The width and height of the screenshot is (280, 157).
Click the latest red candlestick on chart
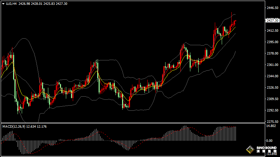pyautogui.click(x=235, y=22)
